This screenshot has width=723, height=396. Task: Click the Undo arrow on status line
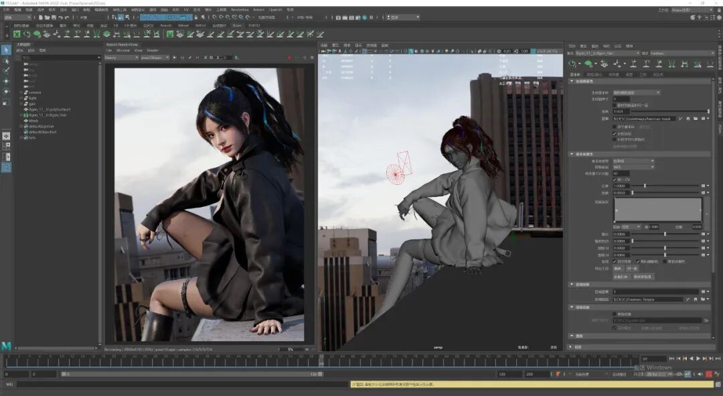click(x=60, y=17)
